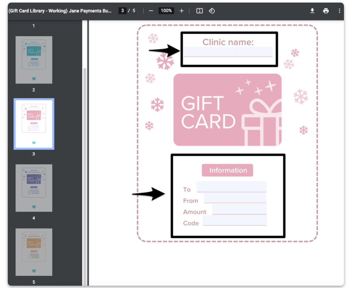Click the To line in the Information box

tap(231, 187)
